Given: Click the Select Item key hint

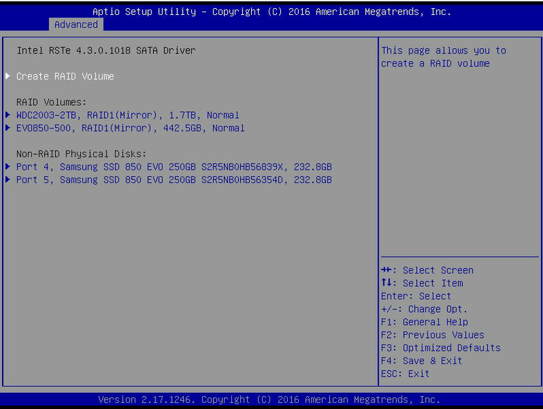Looking at the screenshot, I should click(x=422, y=283).
